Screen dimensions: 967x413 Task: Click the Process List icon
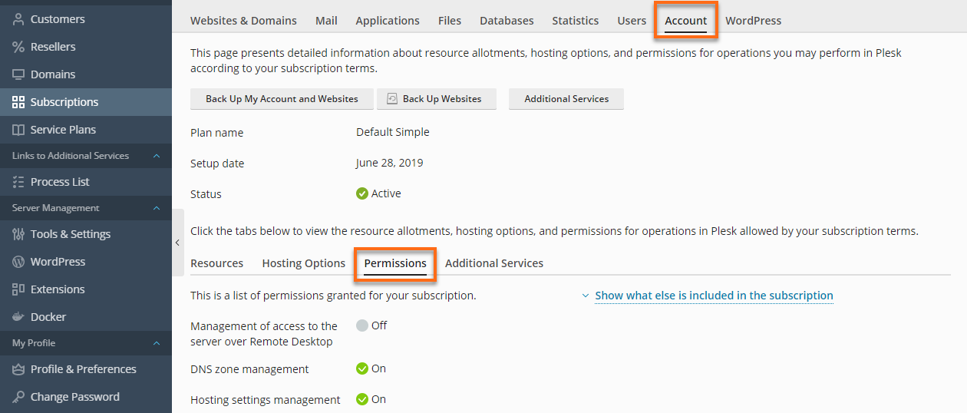(x=18, y=182)
